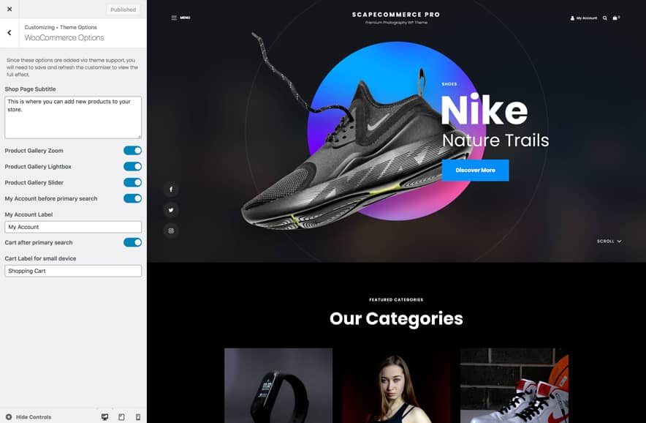This screenshot has height=423, width=646.
Task: Click the Published button
Action: pos(123,10)
